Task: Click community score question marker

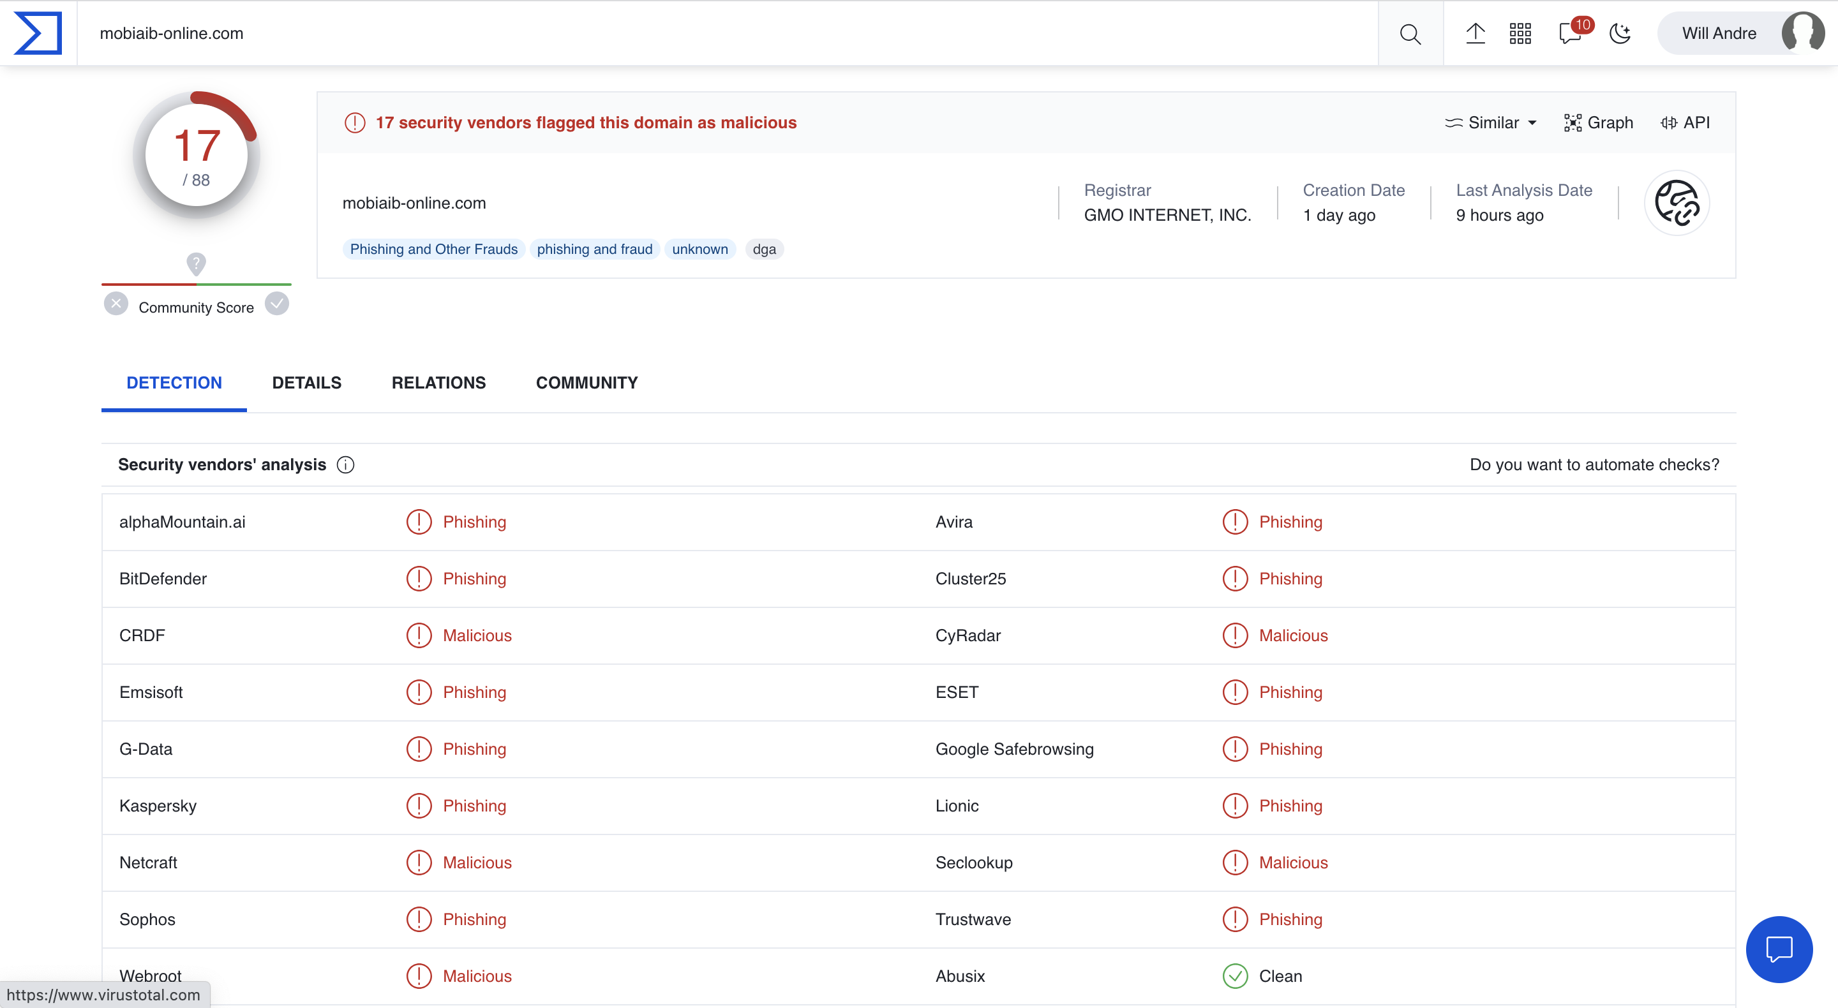Action: tap(196, 263)
